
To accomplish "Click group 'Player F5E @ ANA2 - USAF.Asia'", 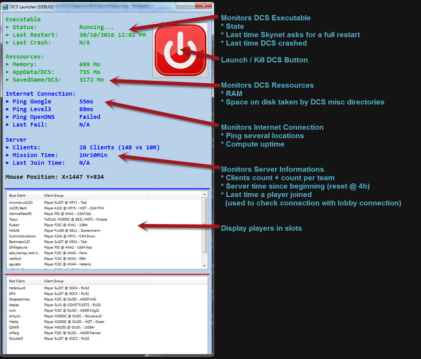I will coord(68,247).
